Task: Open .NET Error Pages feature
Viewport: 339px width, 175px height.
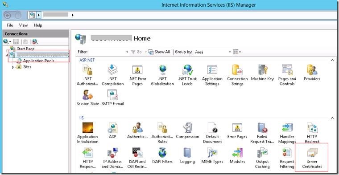Action: click(x=137, y=75)
